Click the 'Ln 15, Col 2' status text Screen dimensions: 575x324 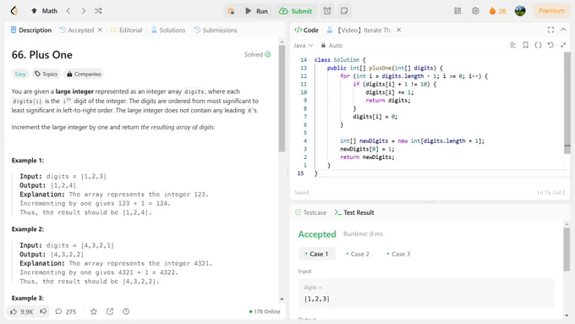(x=550, y=193)
